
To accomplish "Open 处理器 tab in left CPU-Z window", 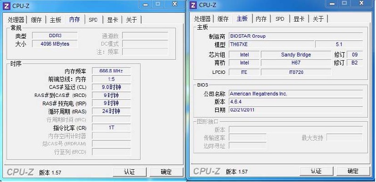I will point(16,20).
